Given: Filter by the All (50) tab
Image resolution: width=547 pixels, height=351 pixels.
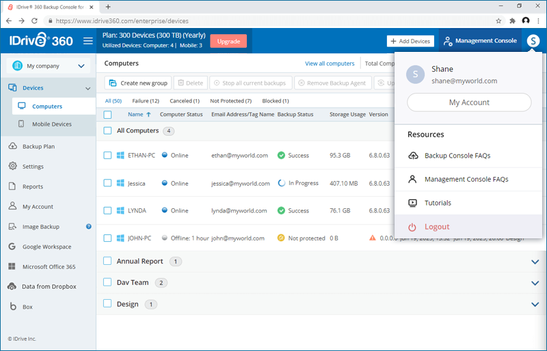Looking at the screenshot, I should [114, 101].
